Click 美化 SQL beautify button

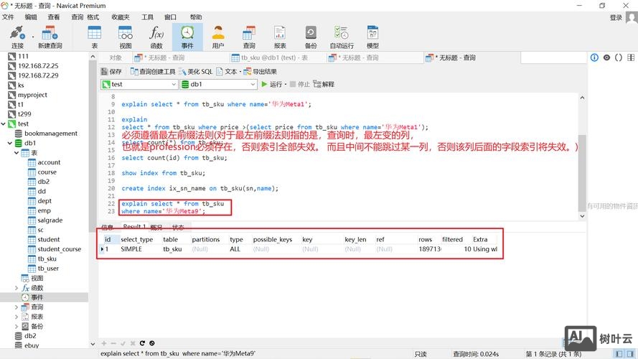[x=195, y=72]
